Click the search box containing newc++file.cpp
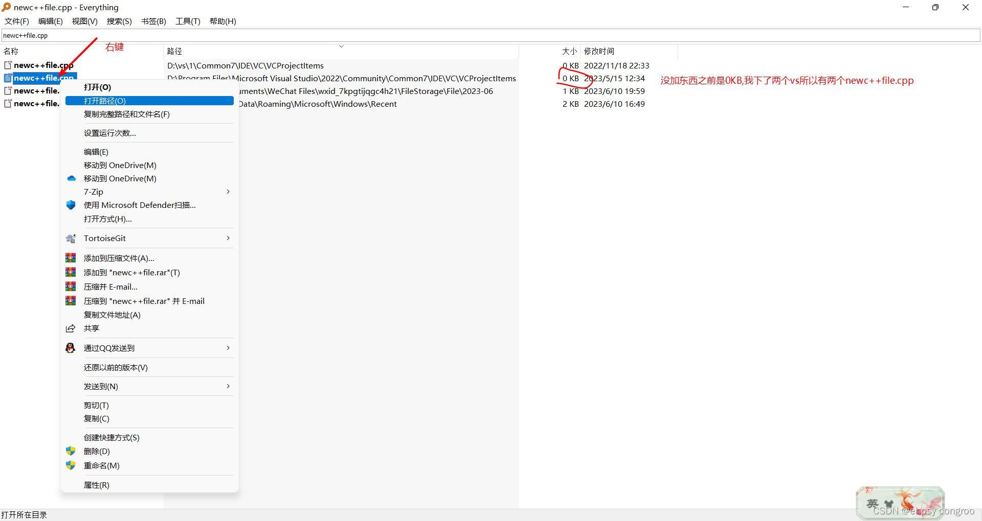The height and width of the screenshot is (521, 982). coord(491,35)
